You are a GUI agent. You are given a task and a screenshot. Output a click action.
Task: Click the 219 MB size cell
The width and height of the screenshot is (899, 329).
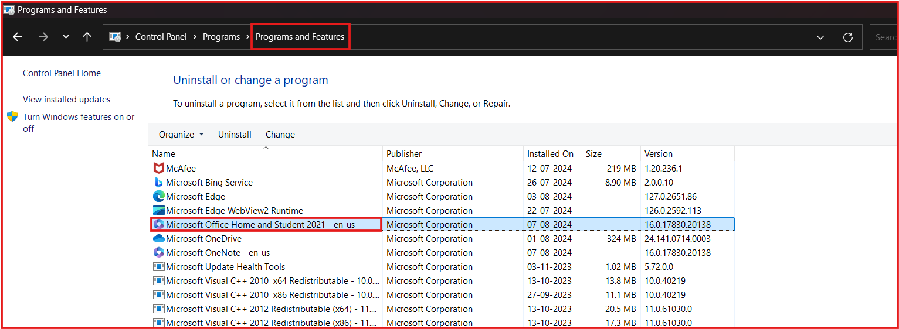point(622,169)
